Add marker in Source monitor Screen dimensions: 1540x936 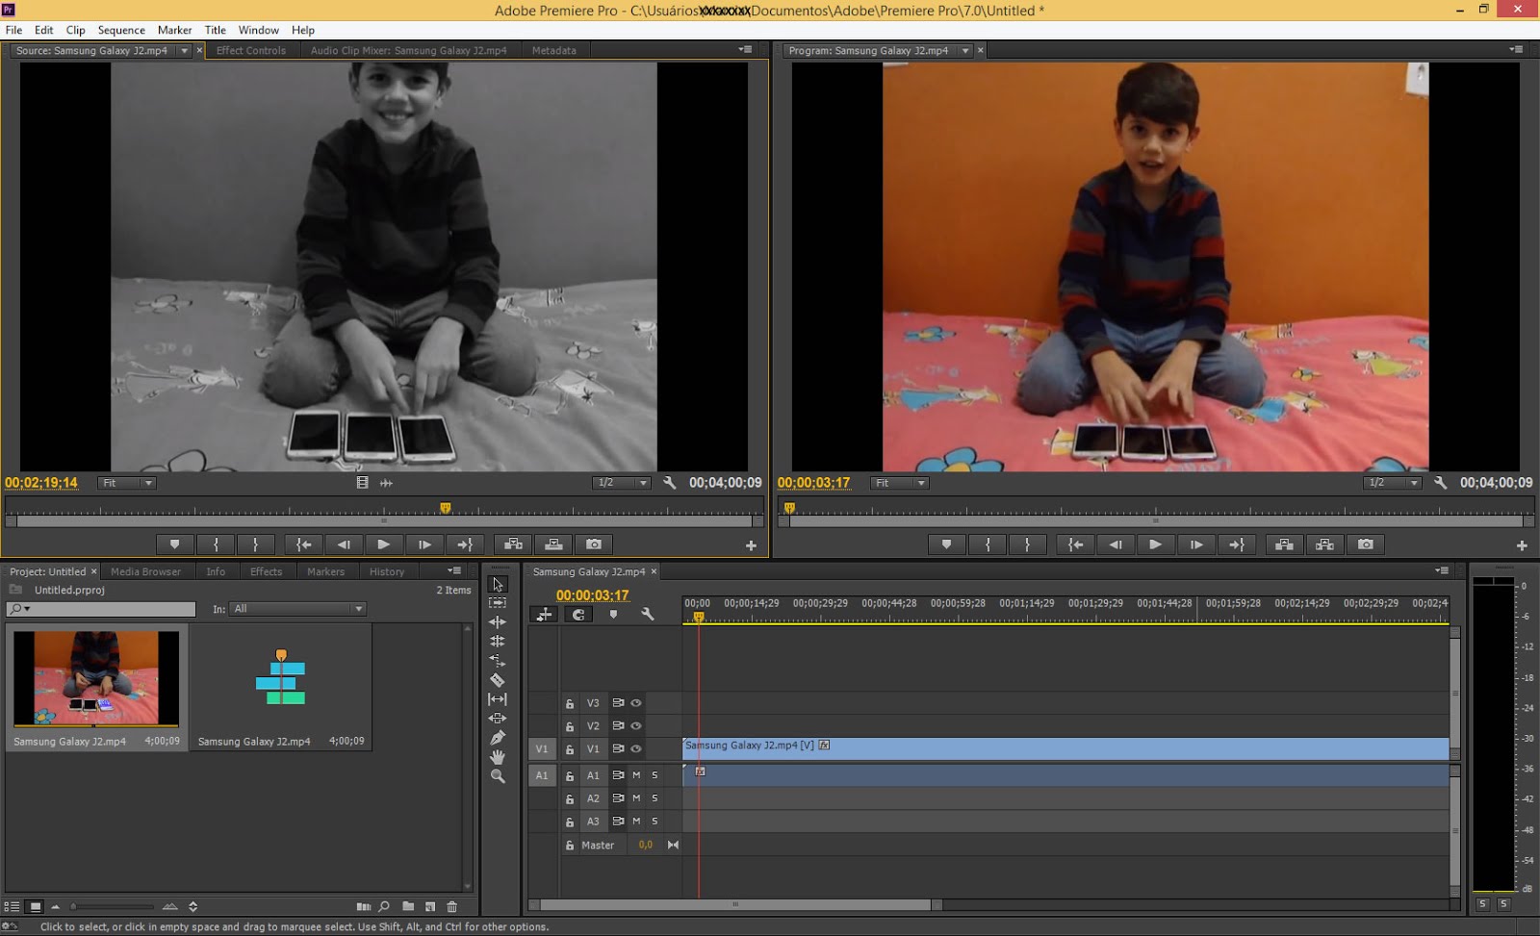point(174,544)
